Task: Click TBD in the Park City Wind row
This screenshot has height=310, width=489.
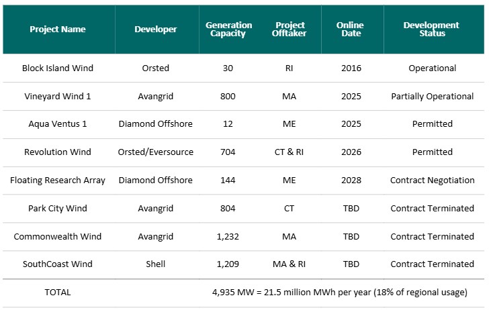Action: [351, 209]
